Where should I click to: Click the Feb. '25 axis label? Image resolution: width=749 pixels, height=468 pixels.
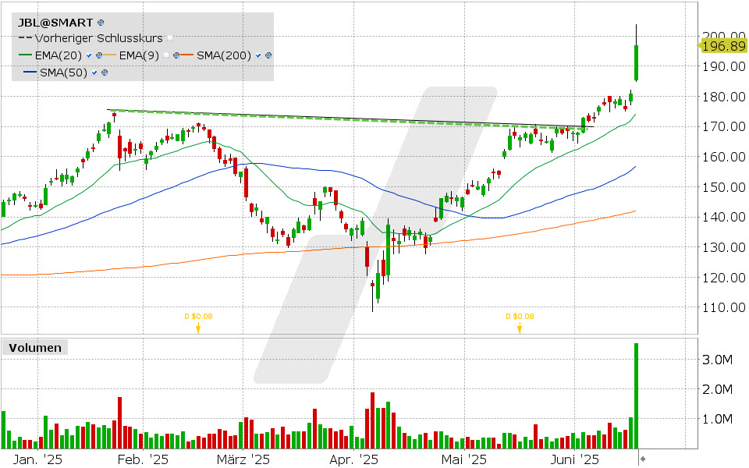click(143, 459)
